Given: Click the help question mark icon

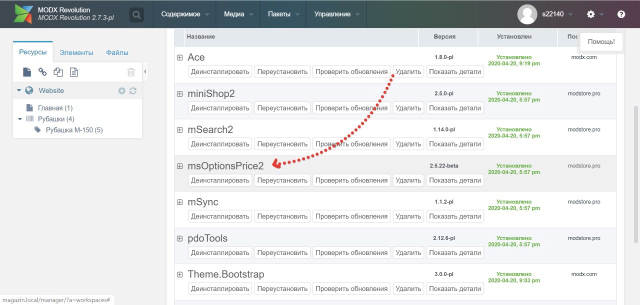Looking at the screenshot, I should 621,14.
